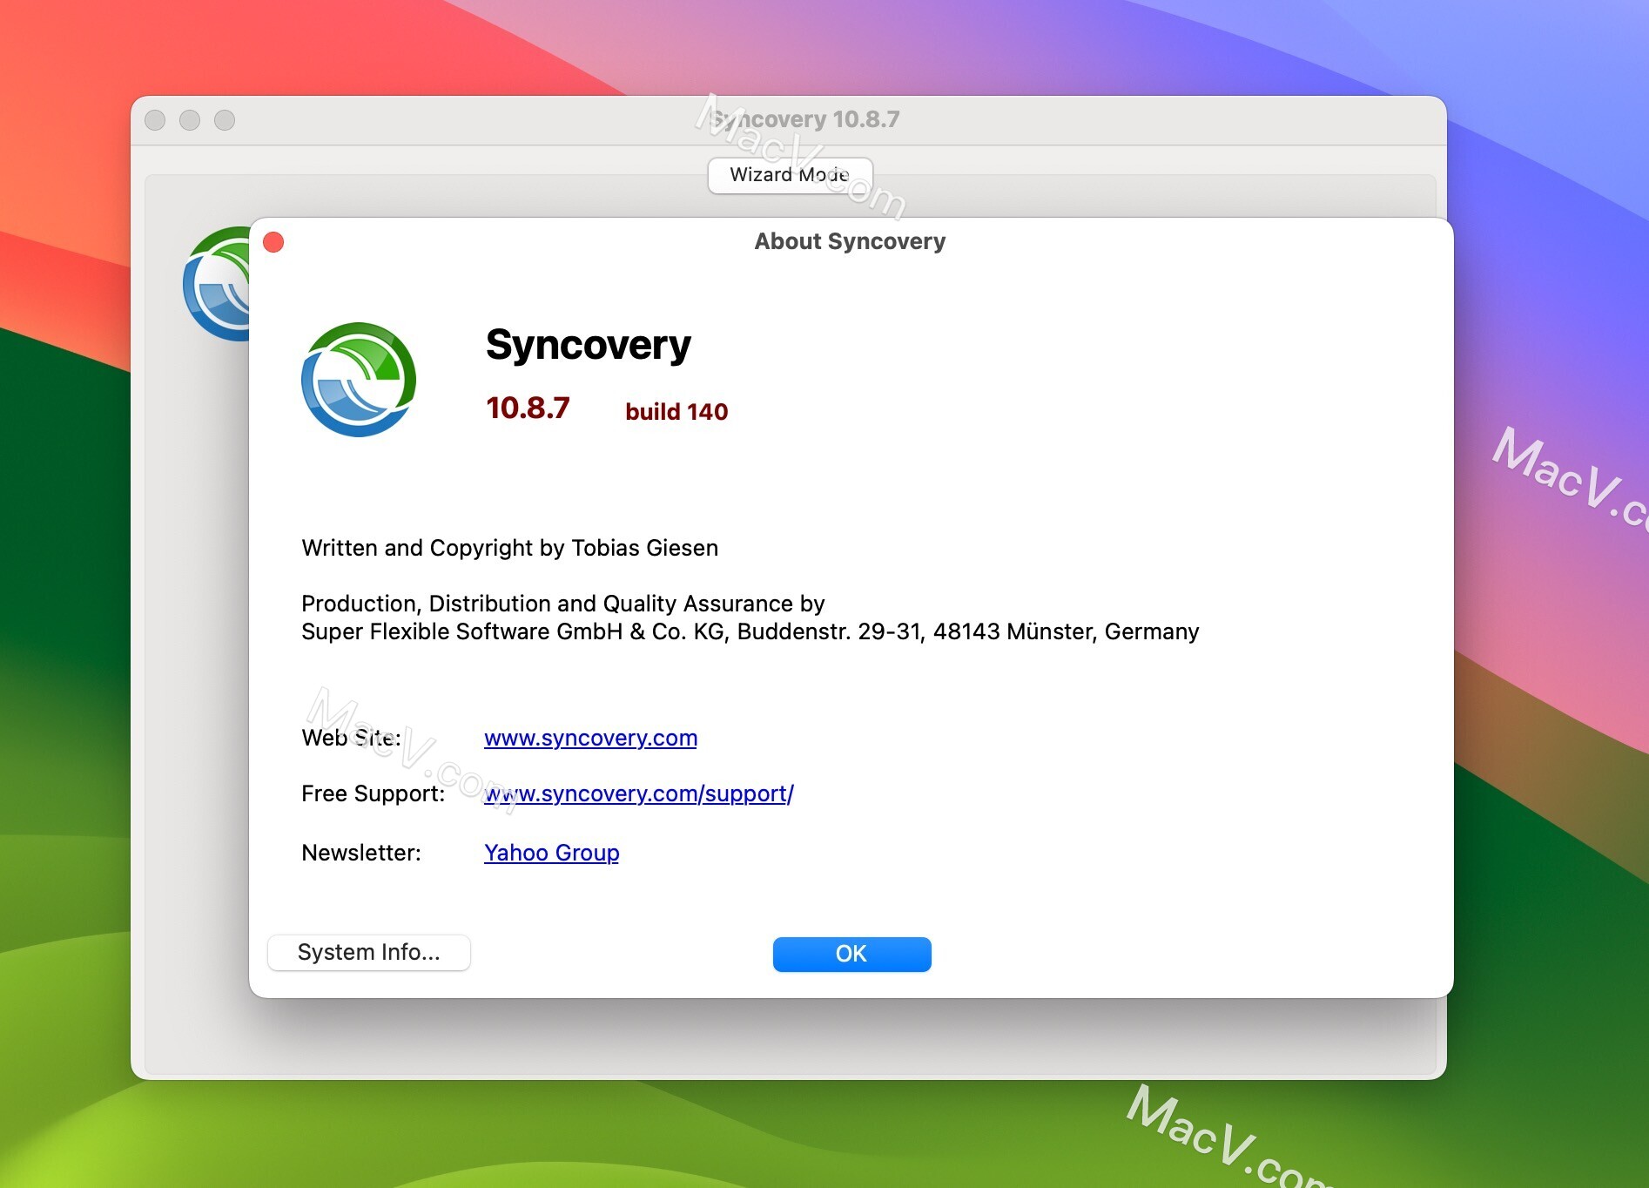Click the 'Production, Distribution and Quality Assurance by' line
Image resolution: width=1649 pixels, height=1188 pixels.
(562, 604)
